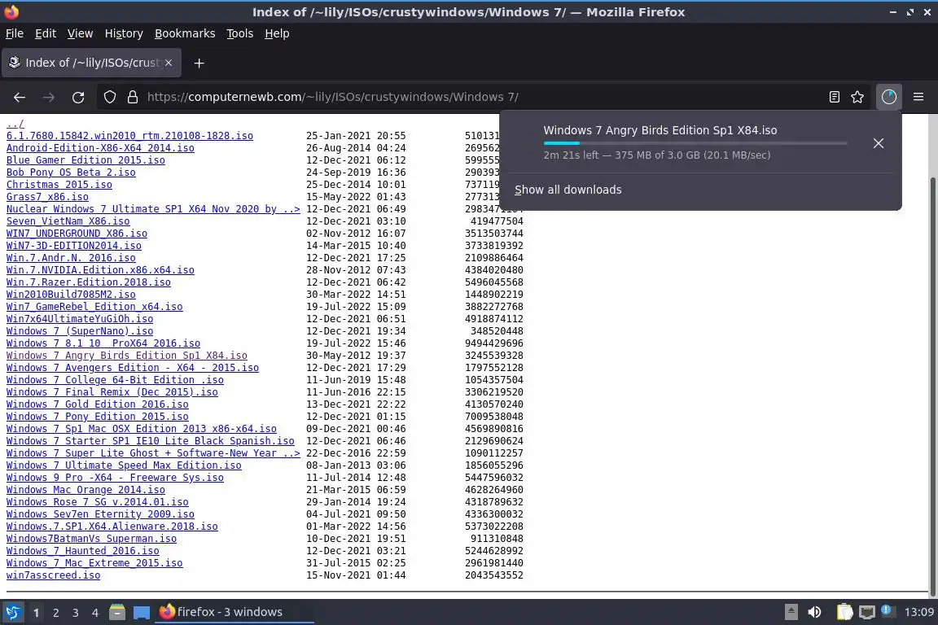This screenshot has width=938, height=625.
Task: Open the History menu
Action: [124, 33]
